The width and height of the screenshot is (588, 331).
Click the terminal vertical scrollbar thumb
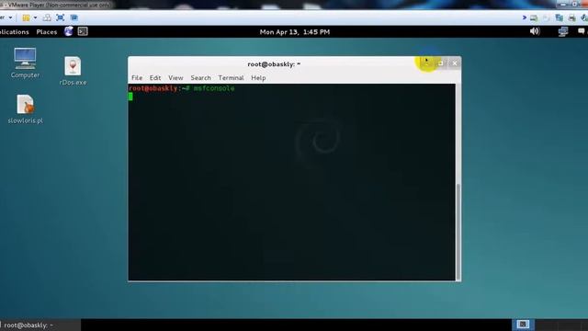(458, 232)
